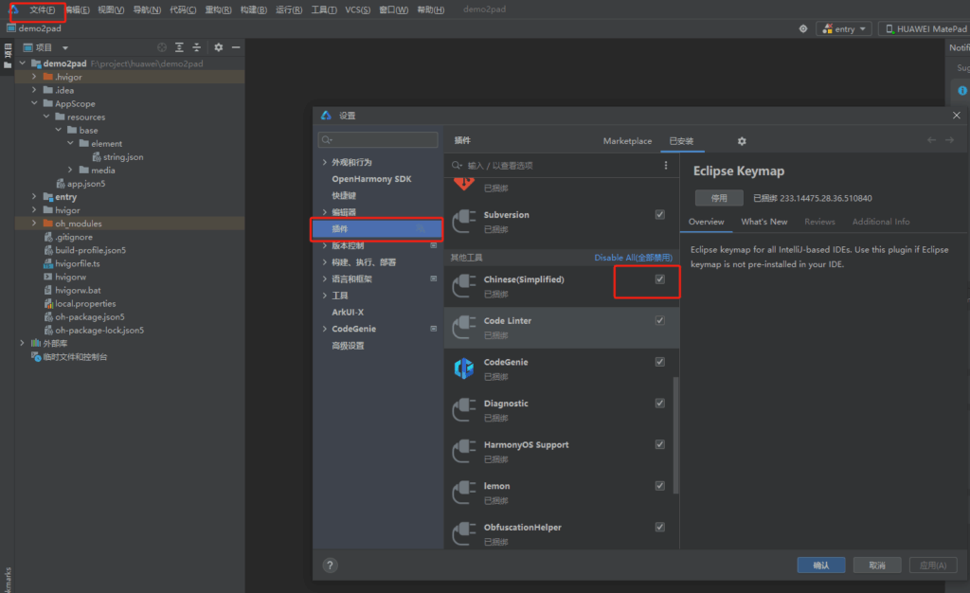Expand the .hvigor folder in project tree
The height and width of the screenshot is (593, 970).
coord(34,77)
